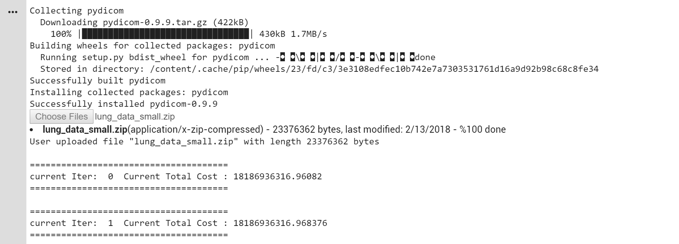
Task: Click the three-dot cell output menu icon
Action: tap(13, 12)
